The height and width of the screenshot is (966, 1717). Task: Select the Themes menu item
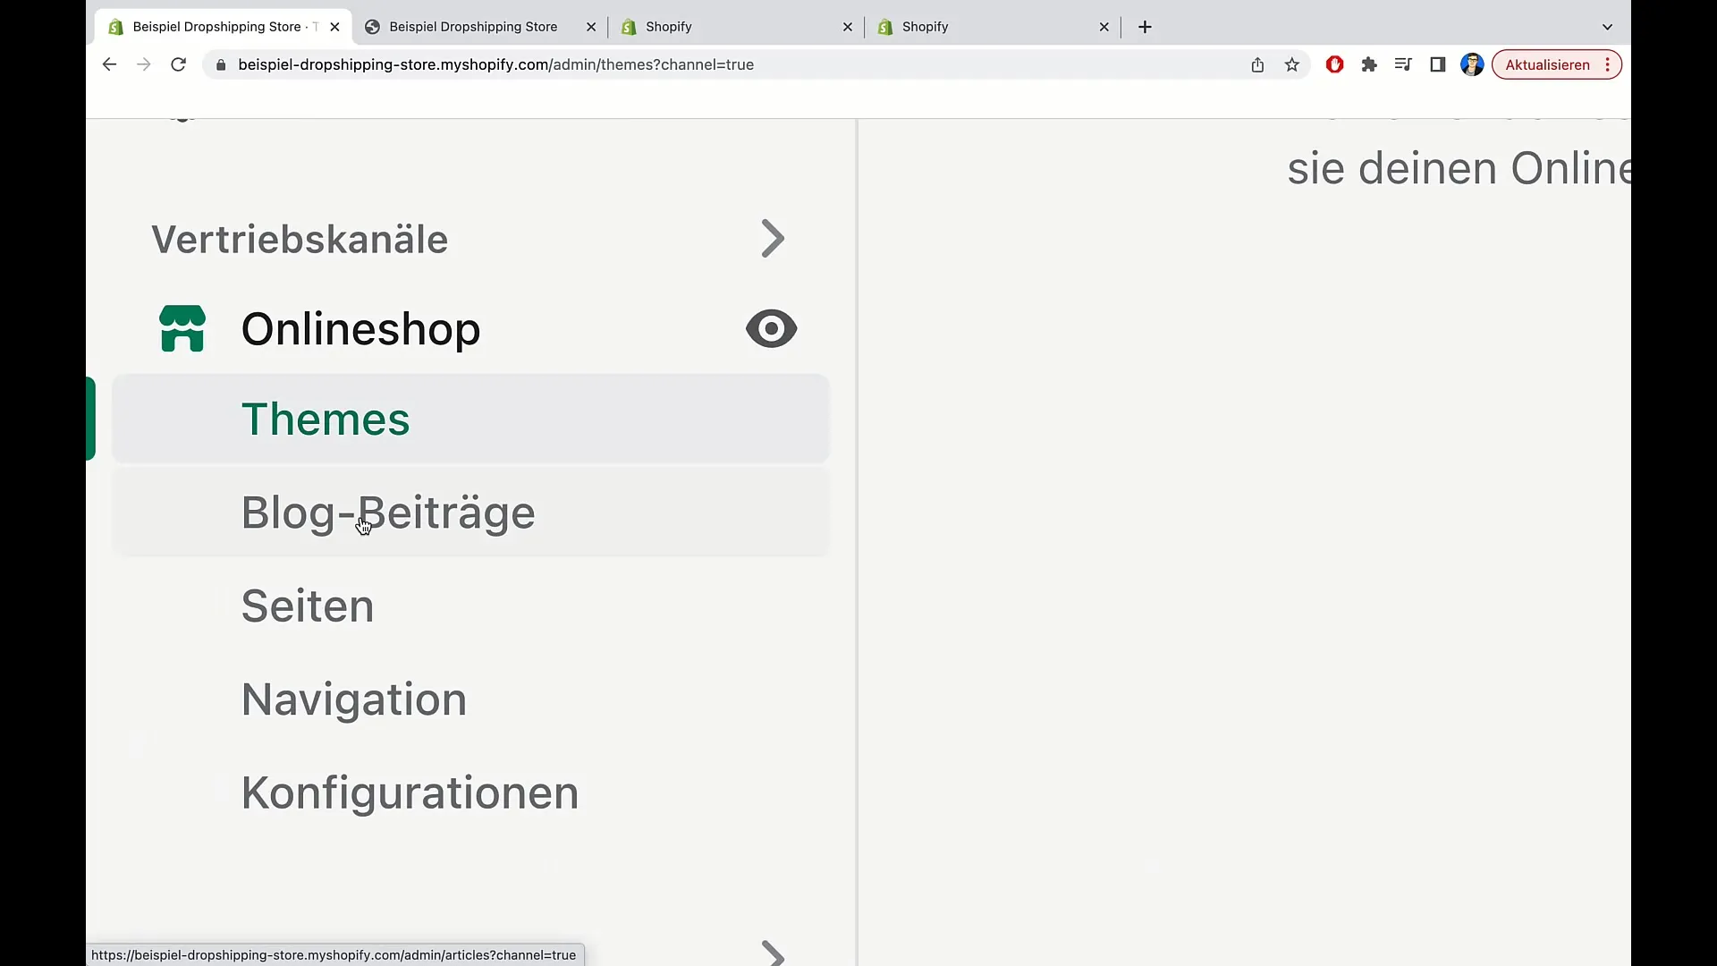pyautogui.click(x=326, y=419)
